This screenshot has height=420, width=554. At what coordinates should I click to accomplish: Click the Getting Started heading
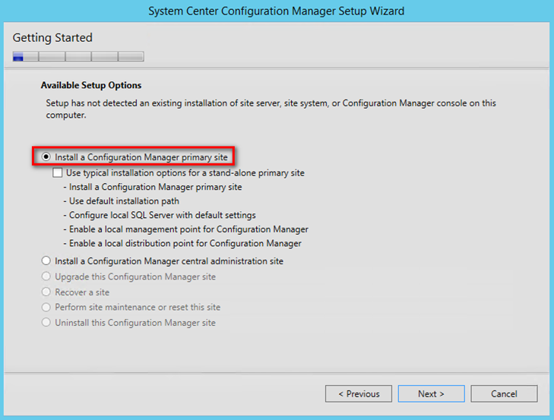click(52, 37)
